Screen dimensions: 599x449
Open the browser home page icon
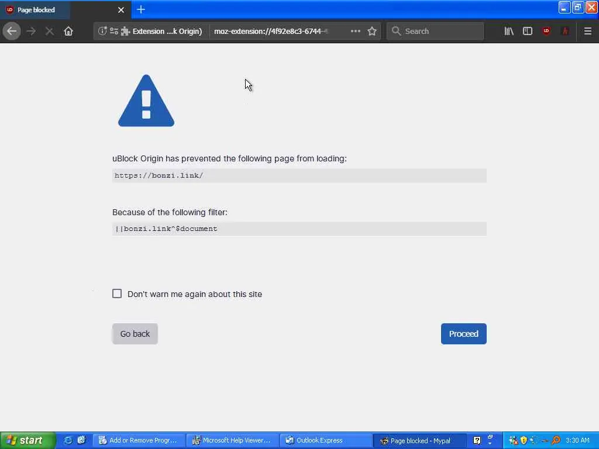coord(68,32)
